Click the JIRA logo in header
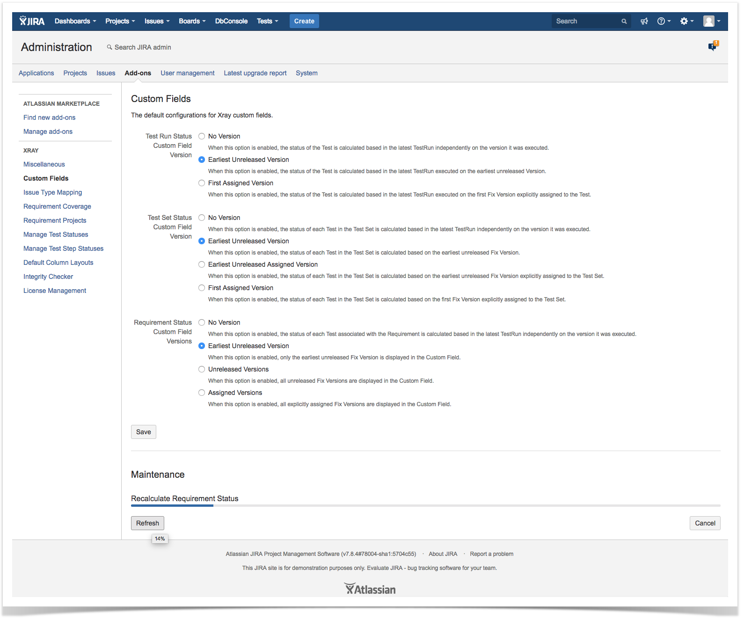 (32, 21)
